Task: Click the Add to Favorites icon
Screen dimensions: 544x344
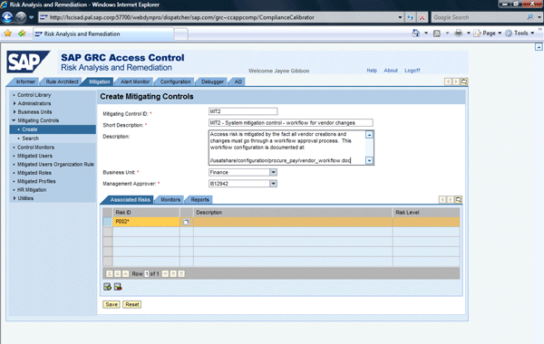Action: pos(22,33)
